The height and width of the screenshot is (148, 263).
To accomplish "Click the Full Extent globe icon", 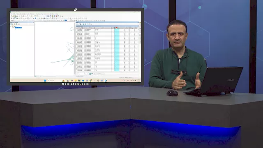I will click(x=17, y=18).
